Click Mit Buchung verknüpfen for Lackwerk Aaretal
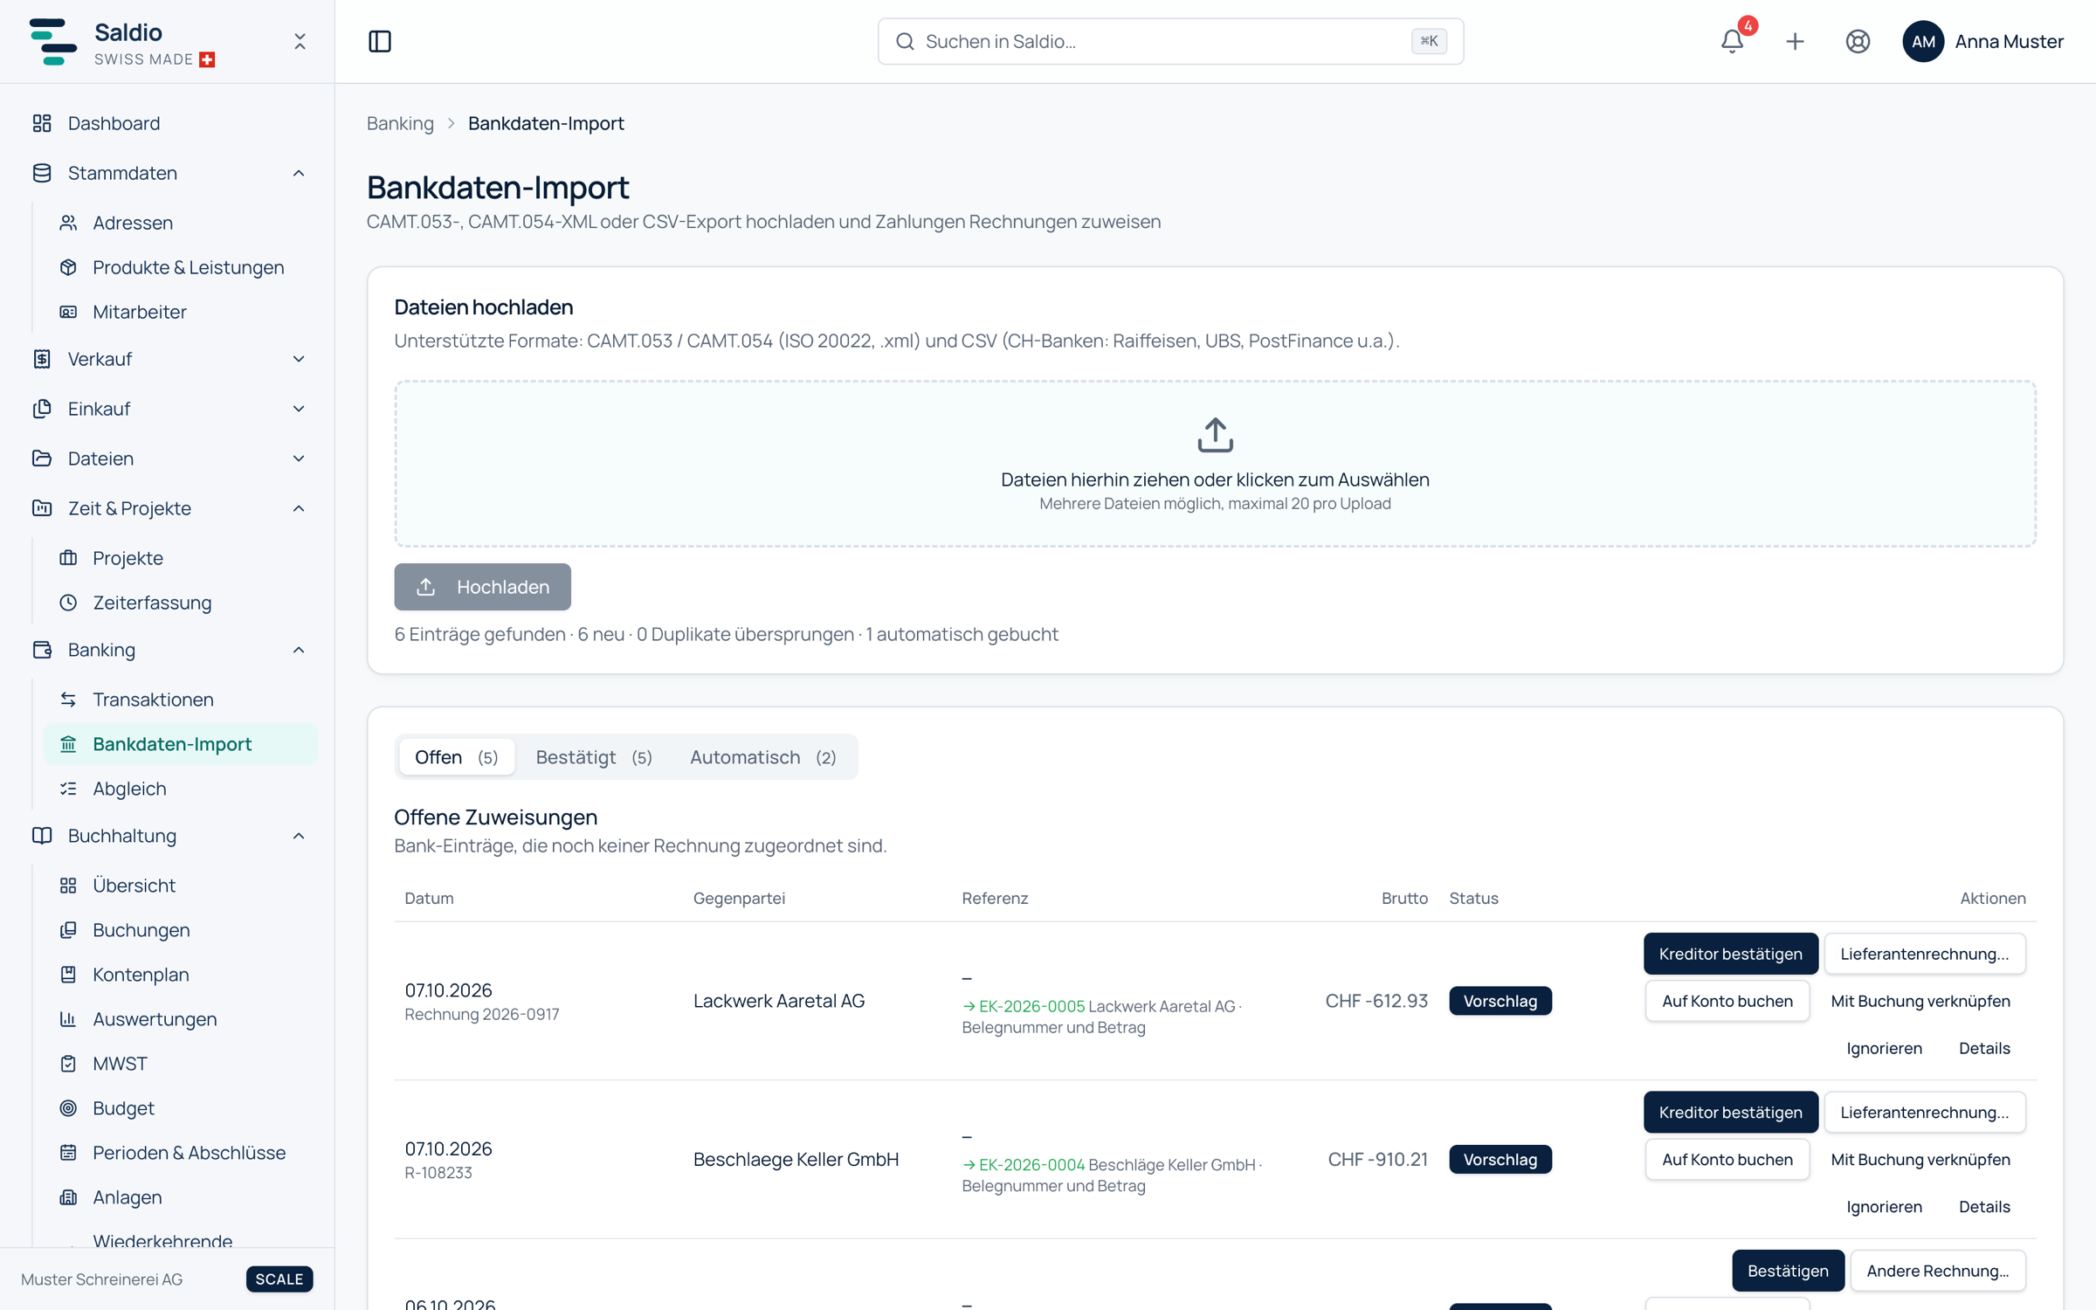This screenshot has height=1310, width=2096. (1920, 1001)
